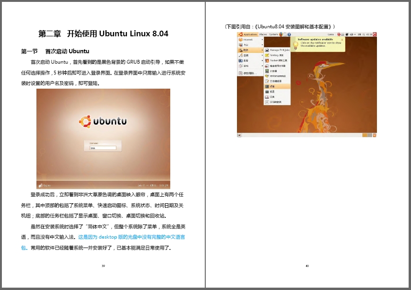Image resolution: width=411 pixels, height=290 pixels.
Task: Launch Tomboy 便笺 from the submenu
Action: point(277,55)
